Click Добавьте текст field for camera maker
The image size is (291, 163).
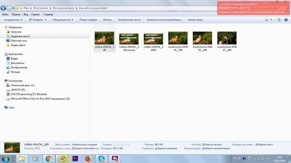point(264,144)
